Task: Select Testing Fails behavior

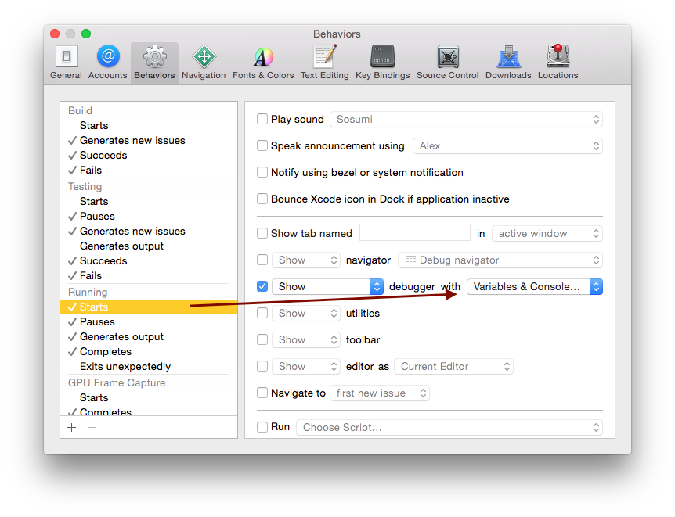Action: (x=149, y=275)
